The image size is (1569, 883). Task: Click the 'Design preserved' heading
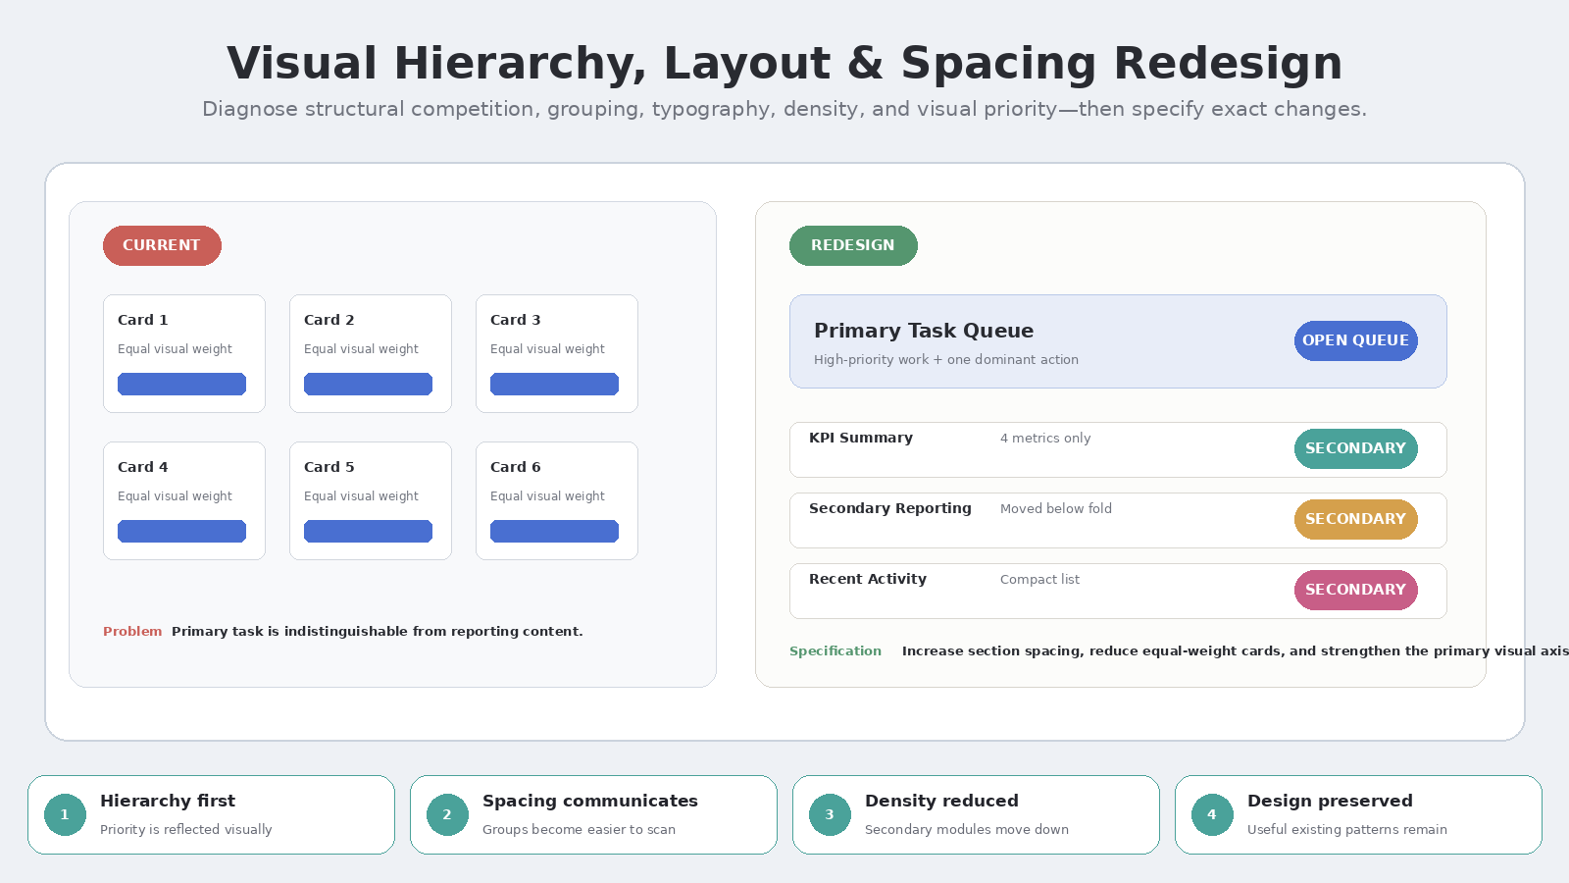[1330, 801]
